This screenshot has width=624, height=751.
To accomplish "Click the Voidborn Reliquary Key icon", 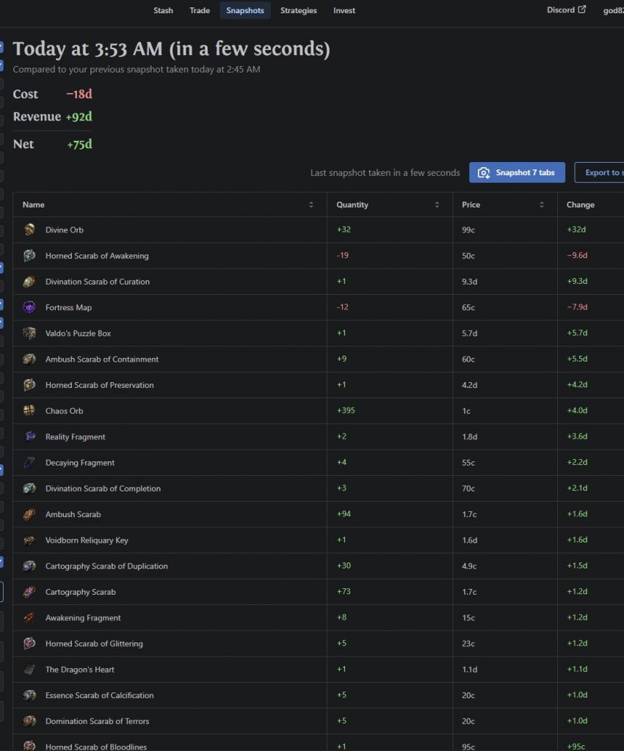I will (x=29, y=540).
